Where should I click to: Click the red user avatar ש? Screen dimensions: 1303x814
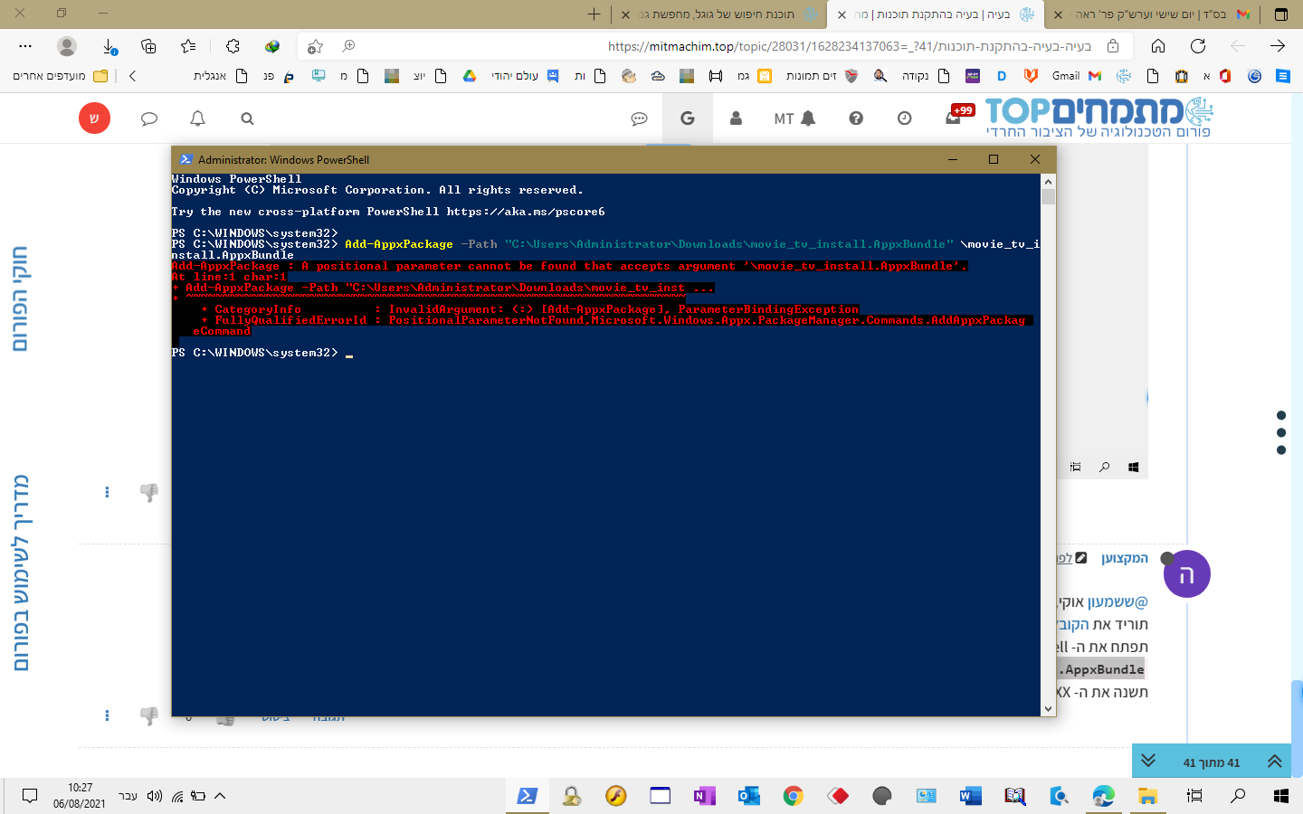(x=94, y=118)
